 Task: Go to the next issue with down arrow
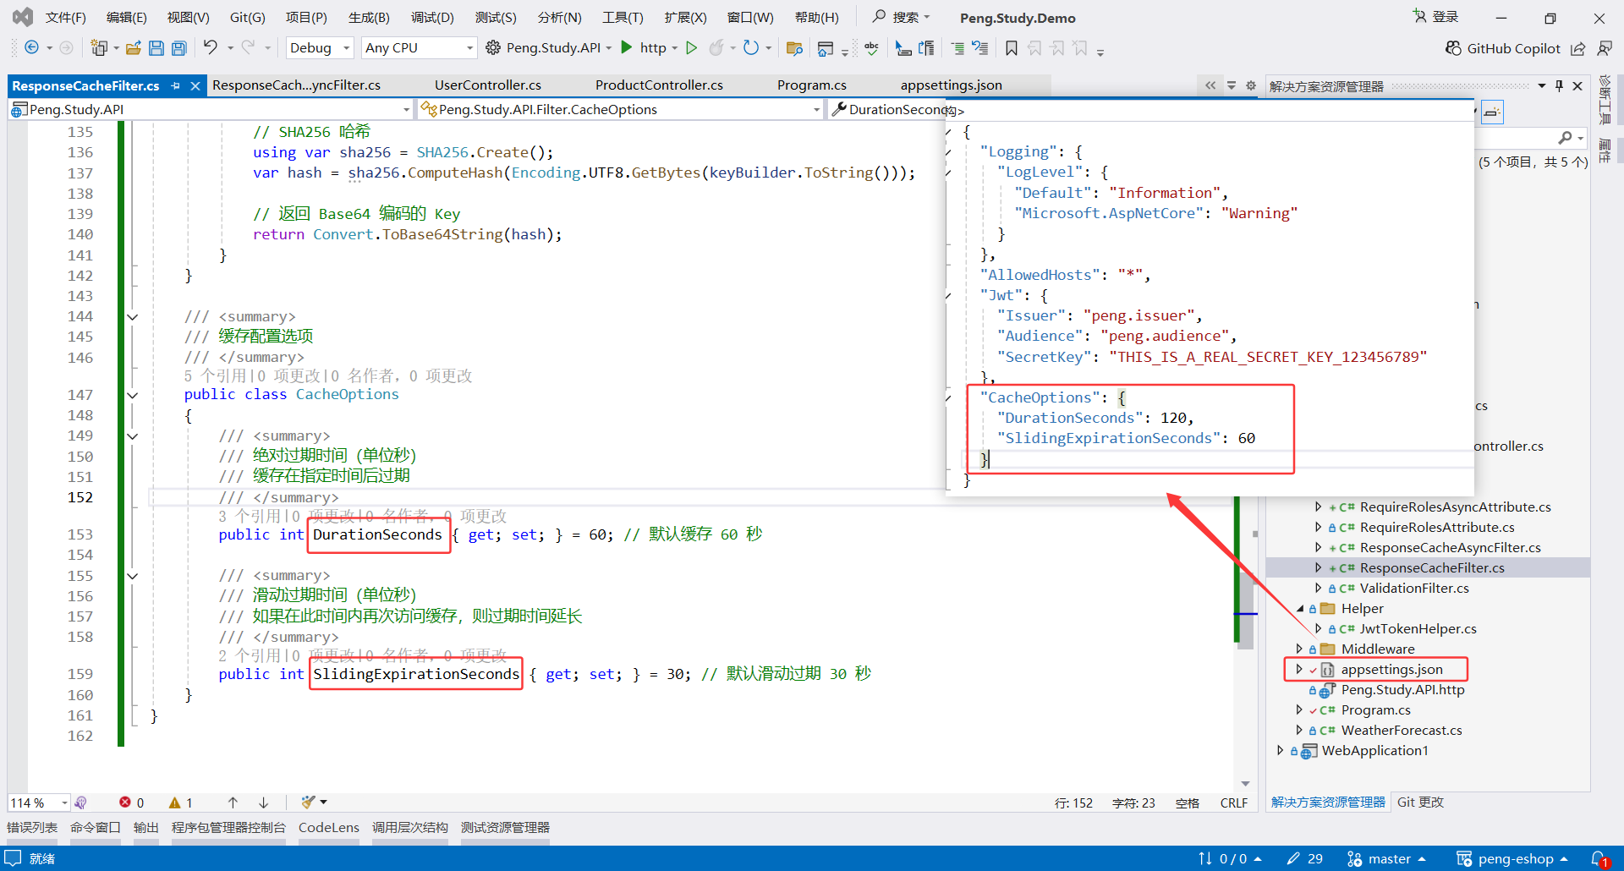(263, 803)
